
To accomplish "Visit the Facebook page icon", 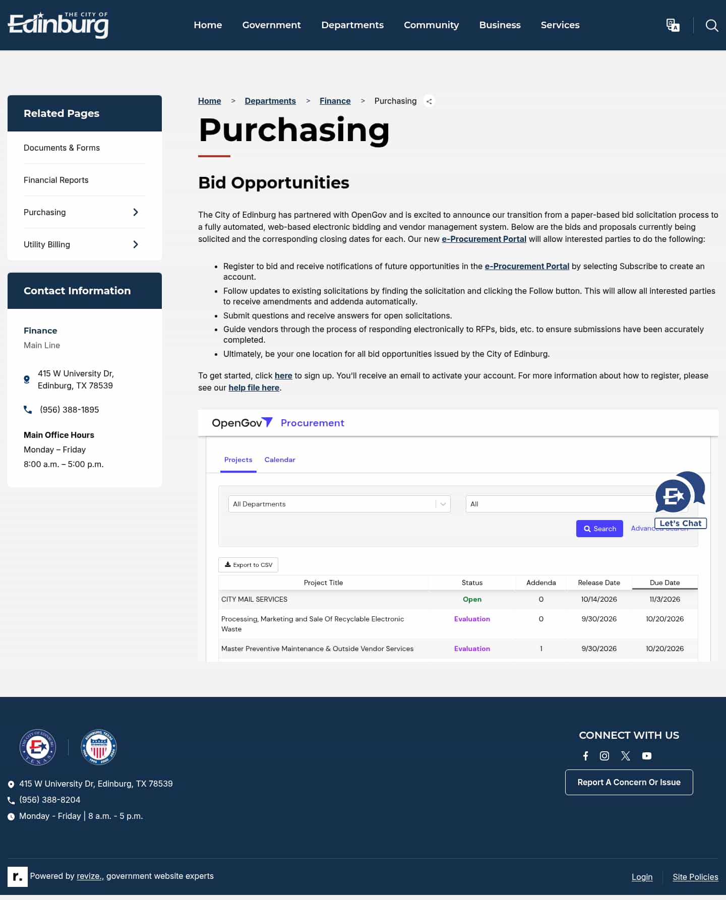I will 585,756.
